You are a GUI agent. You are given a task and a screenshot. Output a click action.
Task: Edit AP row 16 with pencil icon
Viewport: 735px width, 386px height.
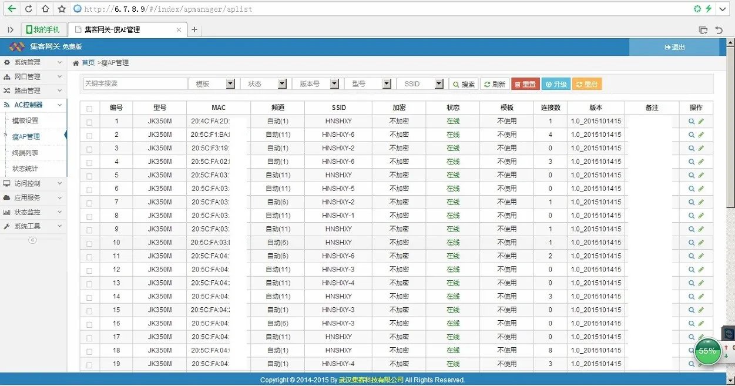[701, 324]
